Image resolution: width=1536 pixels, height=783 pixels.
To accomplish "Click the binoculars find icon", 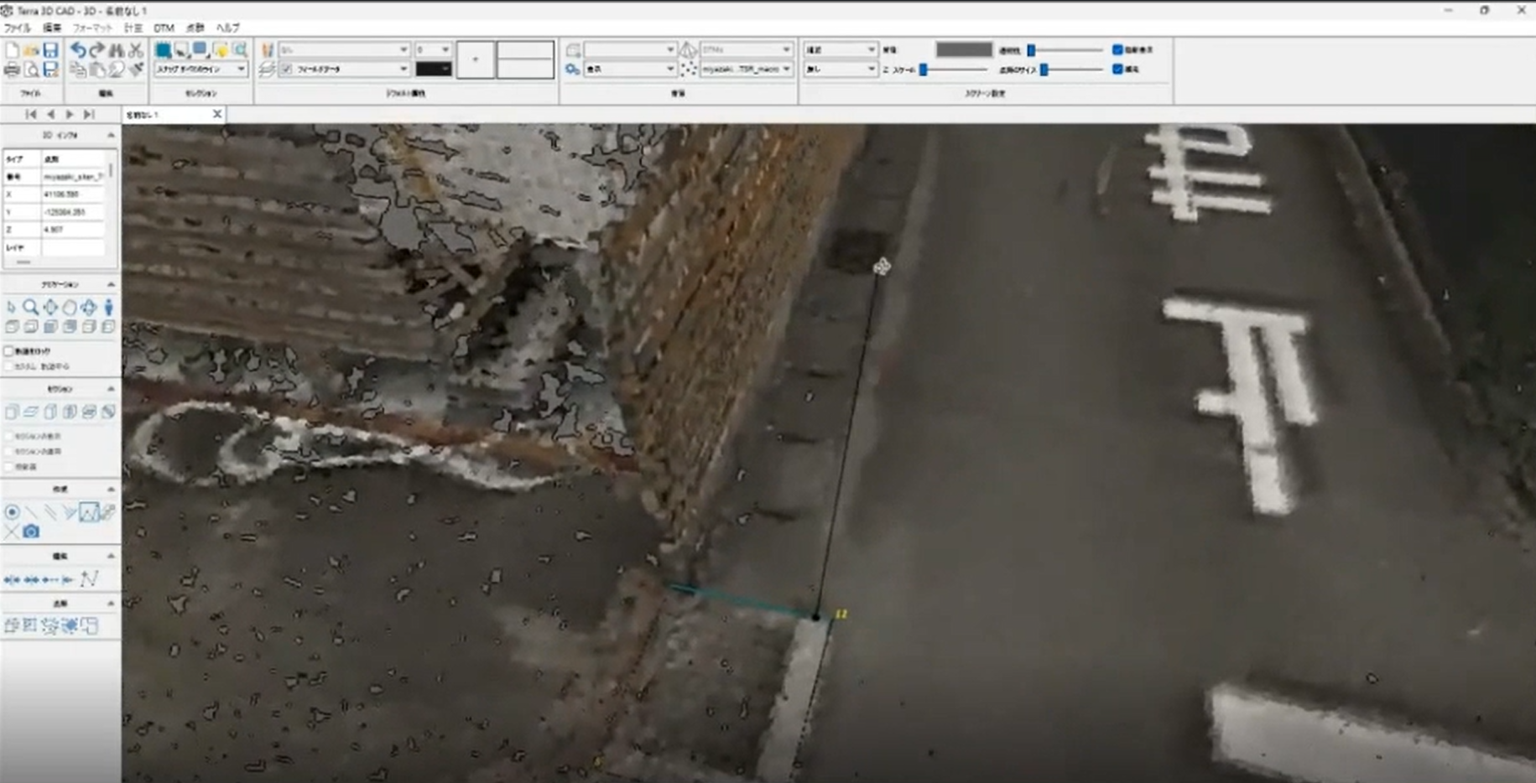I will pyautogui.click(x=117, y=50).
